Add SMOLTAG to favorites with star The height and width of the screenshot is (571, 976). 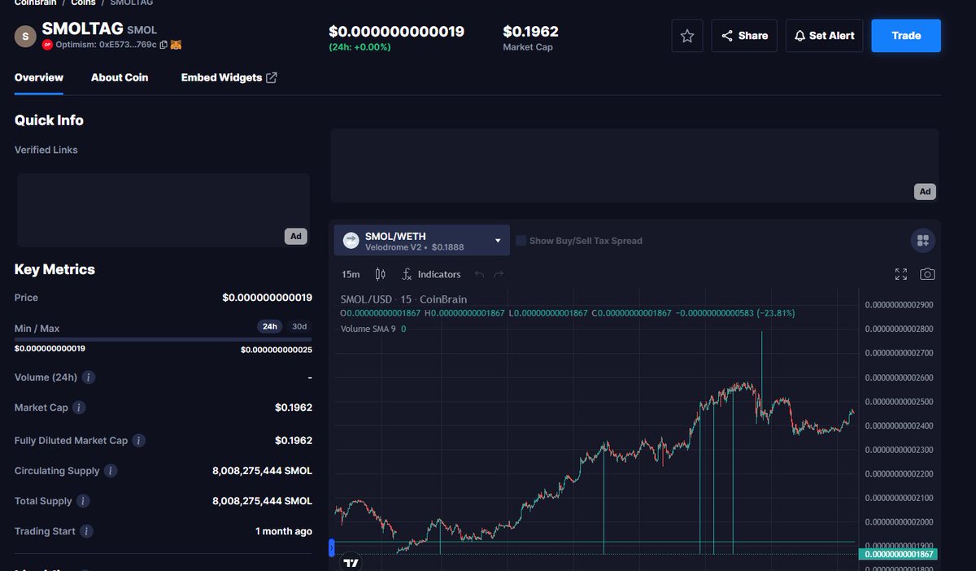pos(687,36)
